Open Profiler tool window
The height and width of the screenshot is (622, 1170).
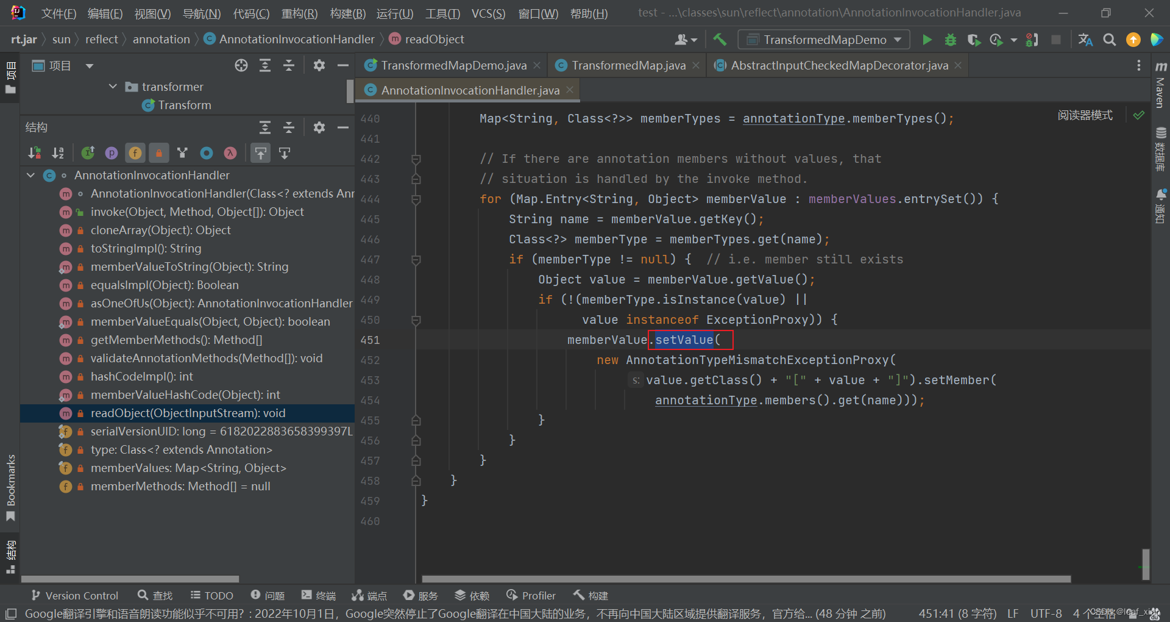tap(531, 595)
